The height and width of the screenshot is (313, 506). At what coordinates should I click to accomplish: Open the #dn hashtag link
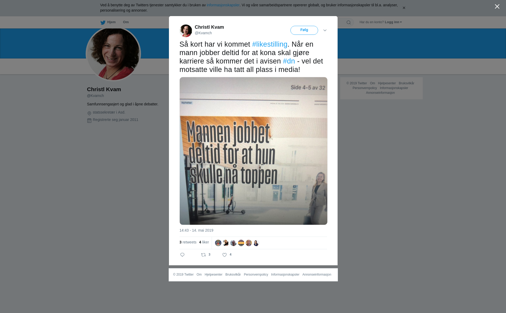pos(289,61)
